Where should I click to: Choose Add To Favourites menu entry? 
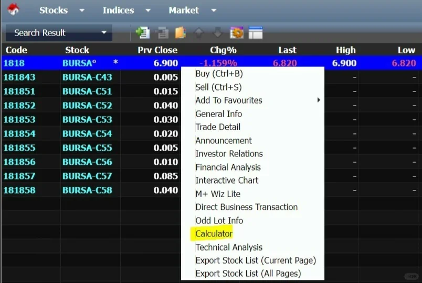(x=229, y=100)
